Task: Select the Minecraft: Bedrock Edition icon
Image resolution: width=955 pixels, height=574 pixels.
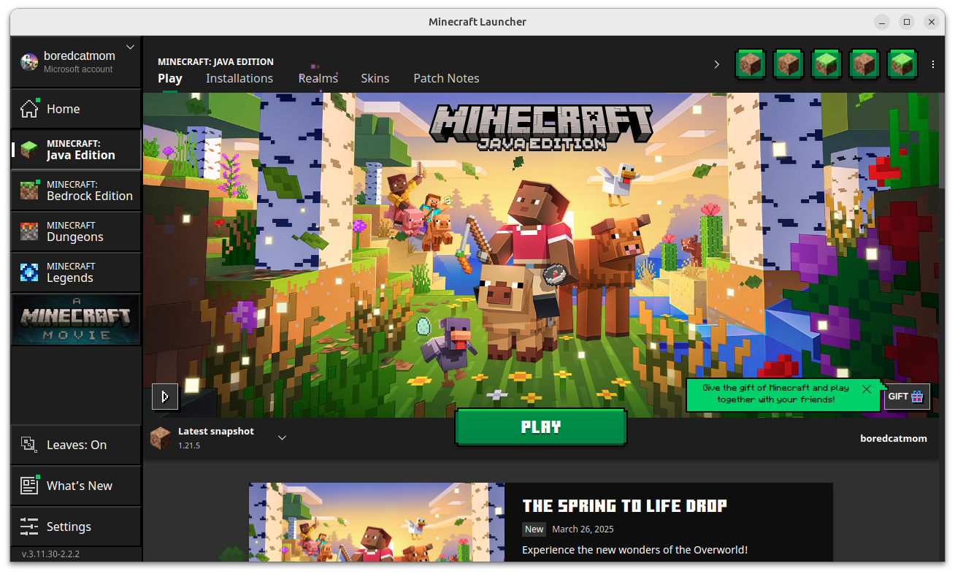Action: point(29,190)
